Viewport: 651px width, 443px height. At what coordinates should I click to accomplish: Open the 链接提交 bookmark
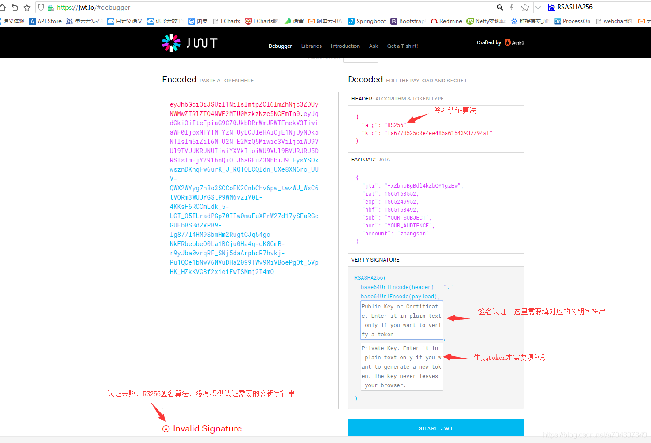pyautogui.click(x=529, y=21)
